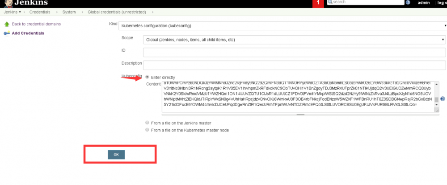Viewport: 447px width, 185px height.
Task: Open the Kind dropdown
Action: (283, 25)
